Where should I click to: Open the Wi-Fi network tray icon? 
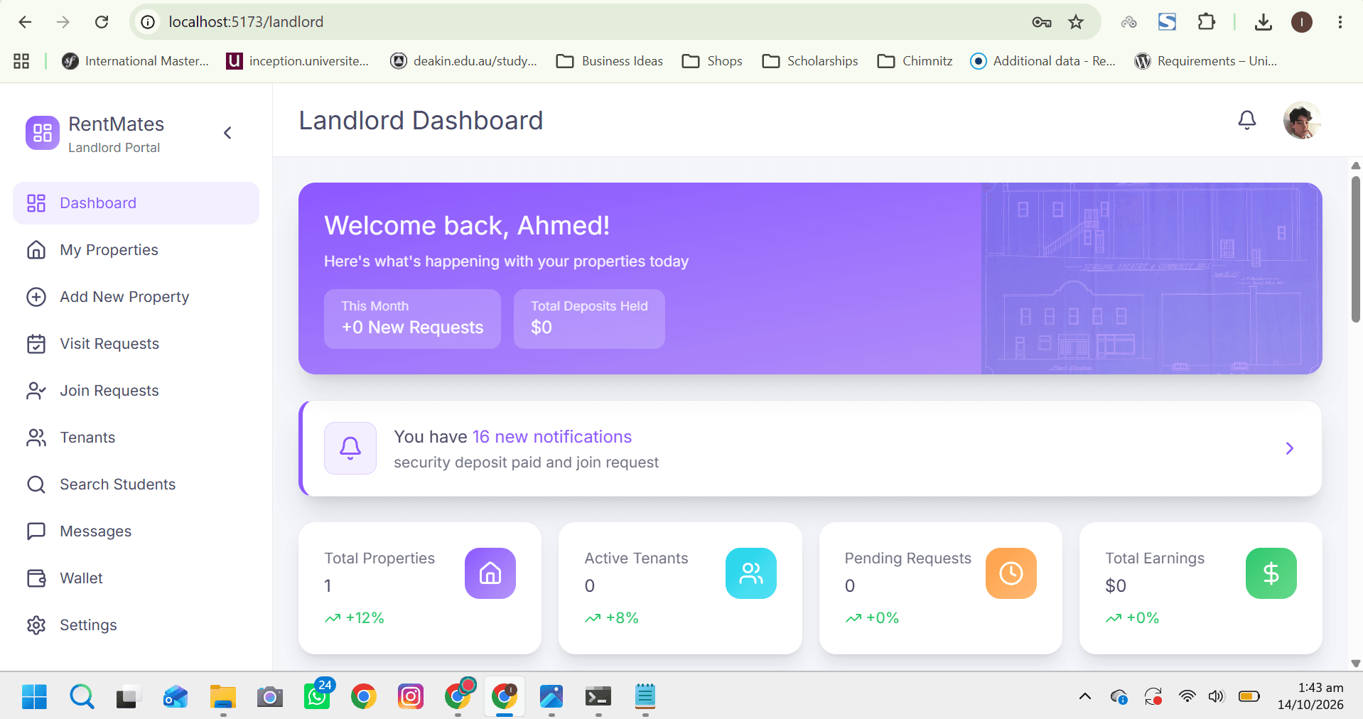click(x=1187, y=696)
